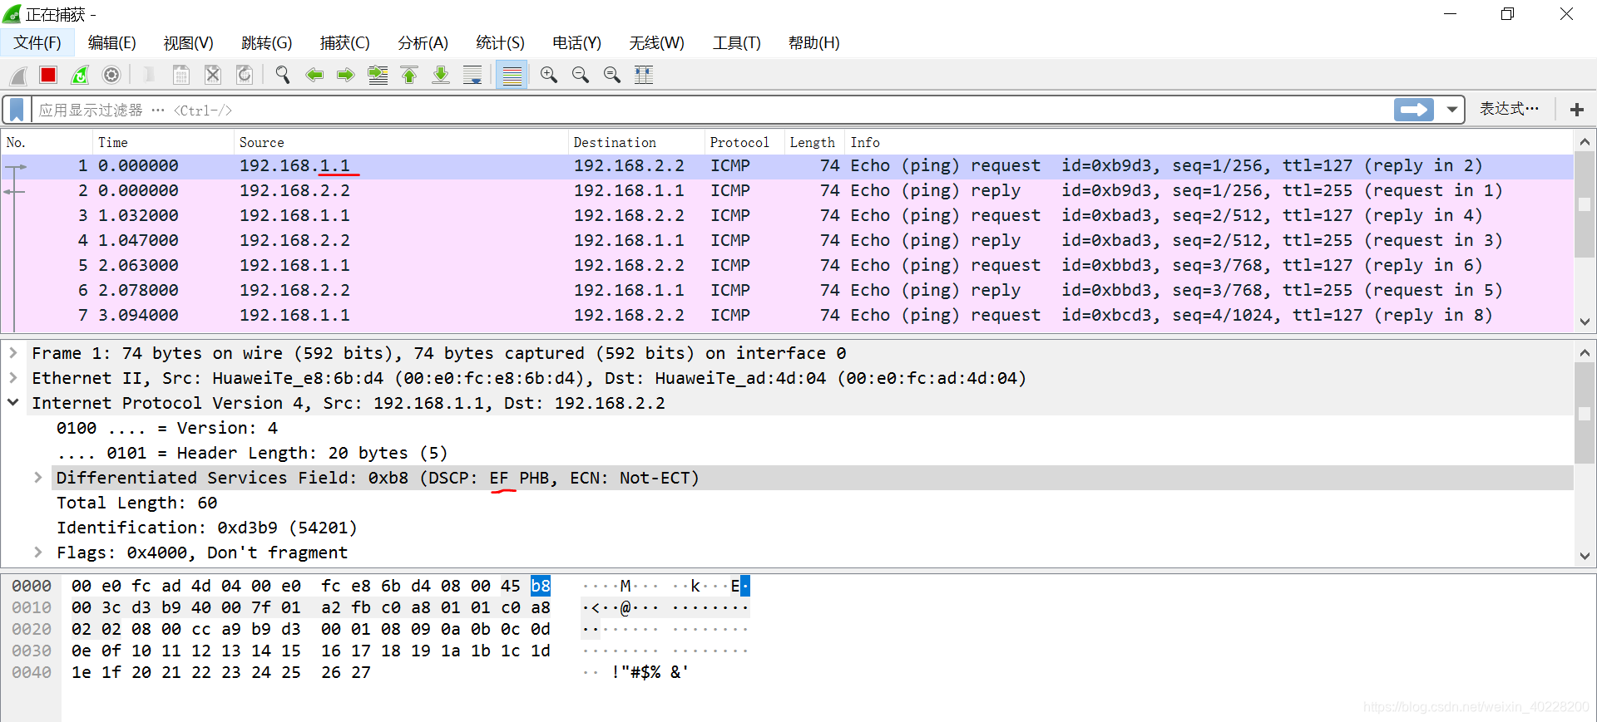
Task: Open the 帮助(H) menu
Action: coord(813,43)
